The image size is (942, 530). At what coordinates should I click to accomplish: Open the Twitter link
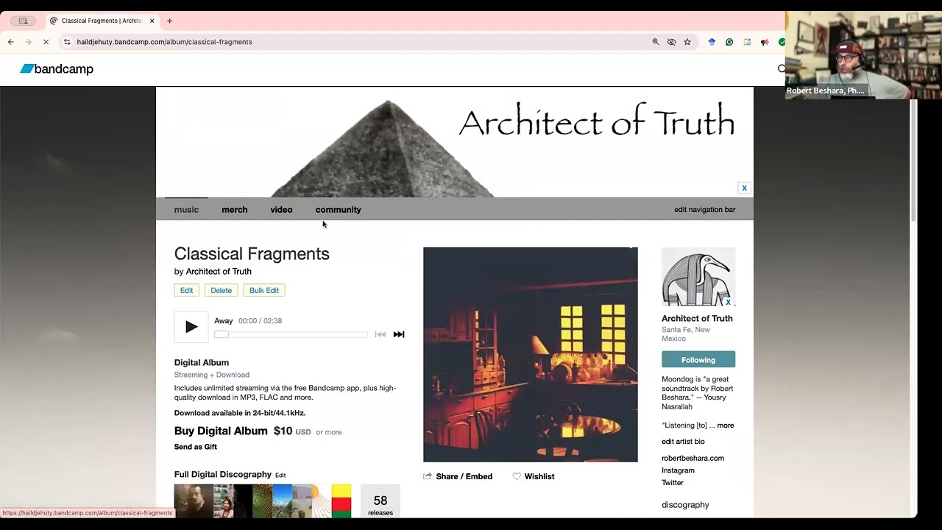[673, 483]
